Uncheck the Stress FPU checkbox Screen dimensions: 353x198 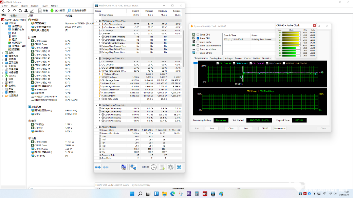pyautogui.click(x=198, y=38)
